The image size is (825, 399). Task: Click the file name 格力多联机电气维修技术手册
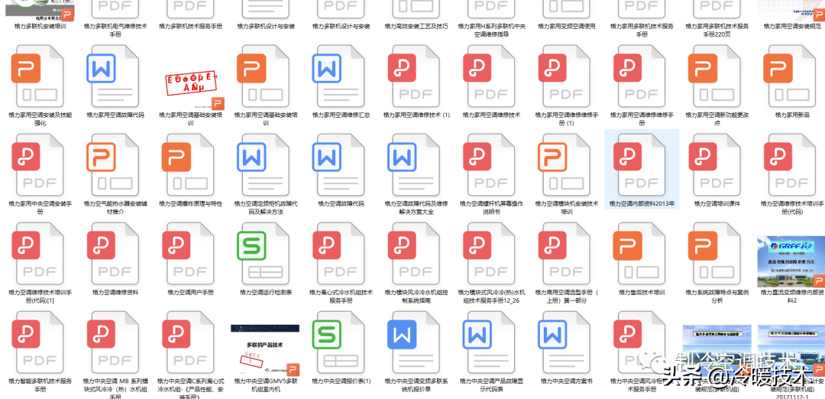click(115, 30)
